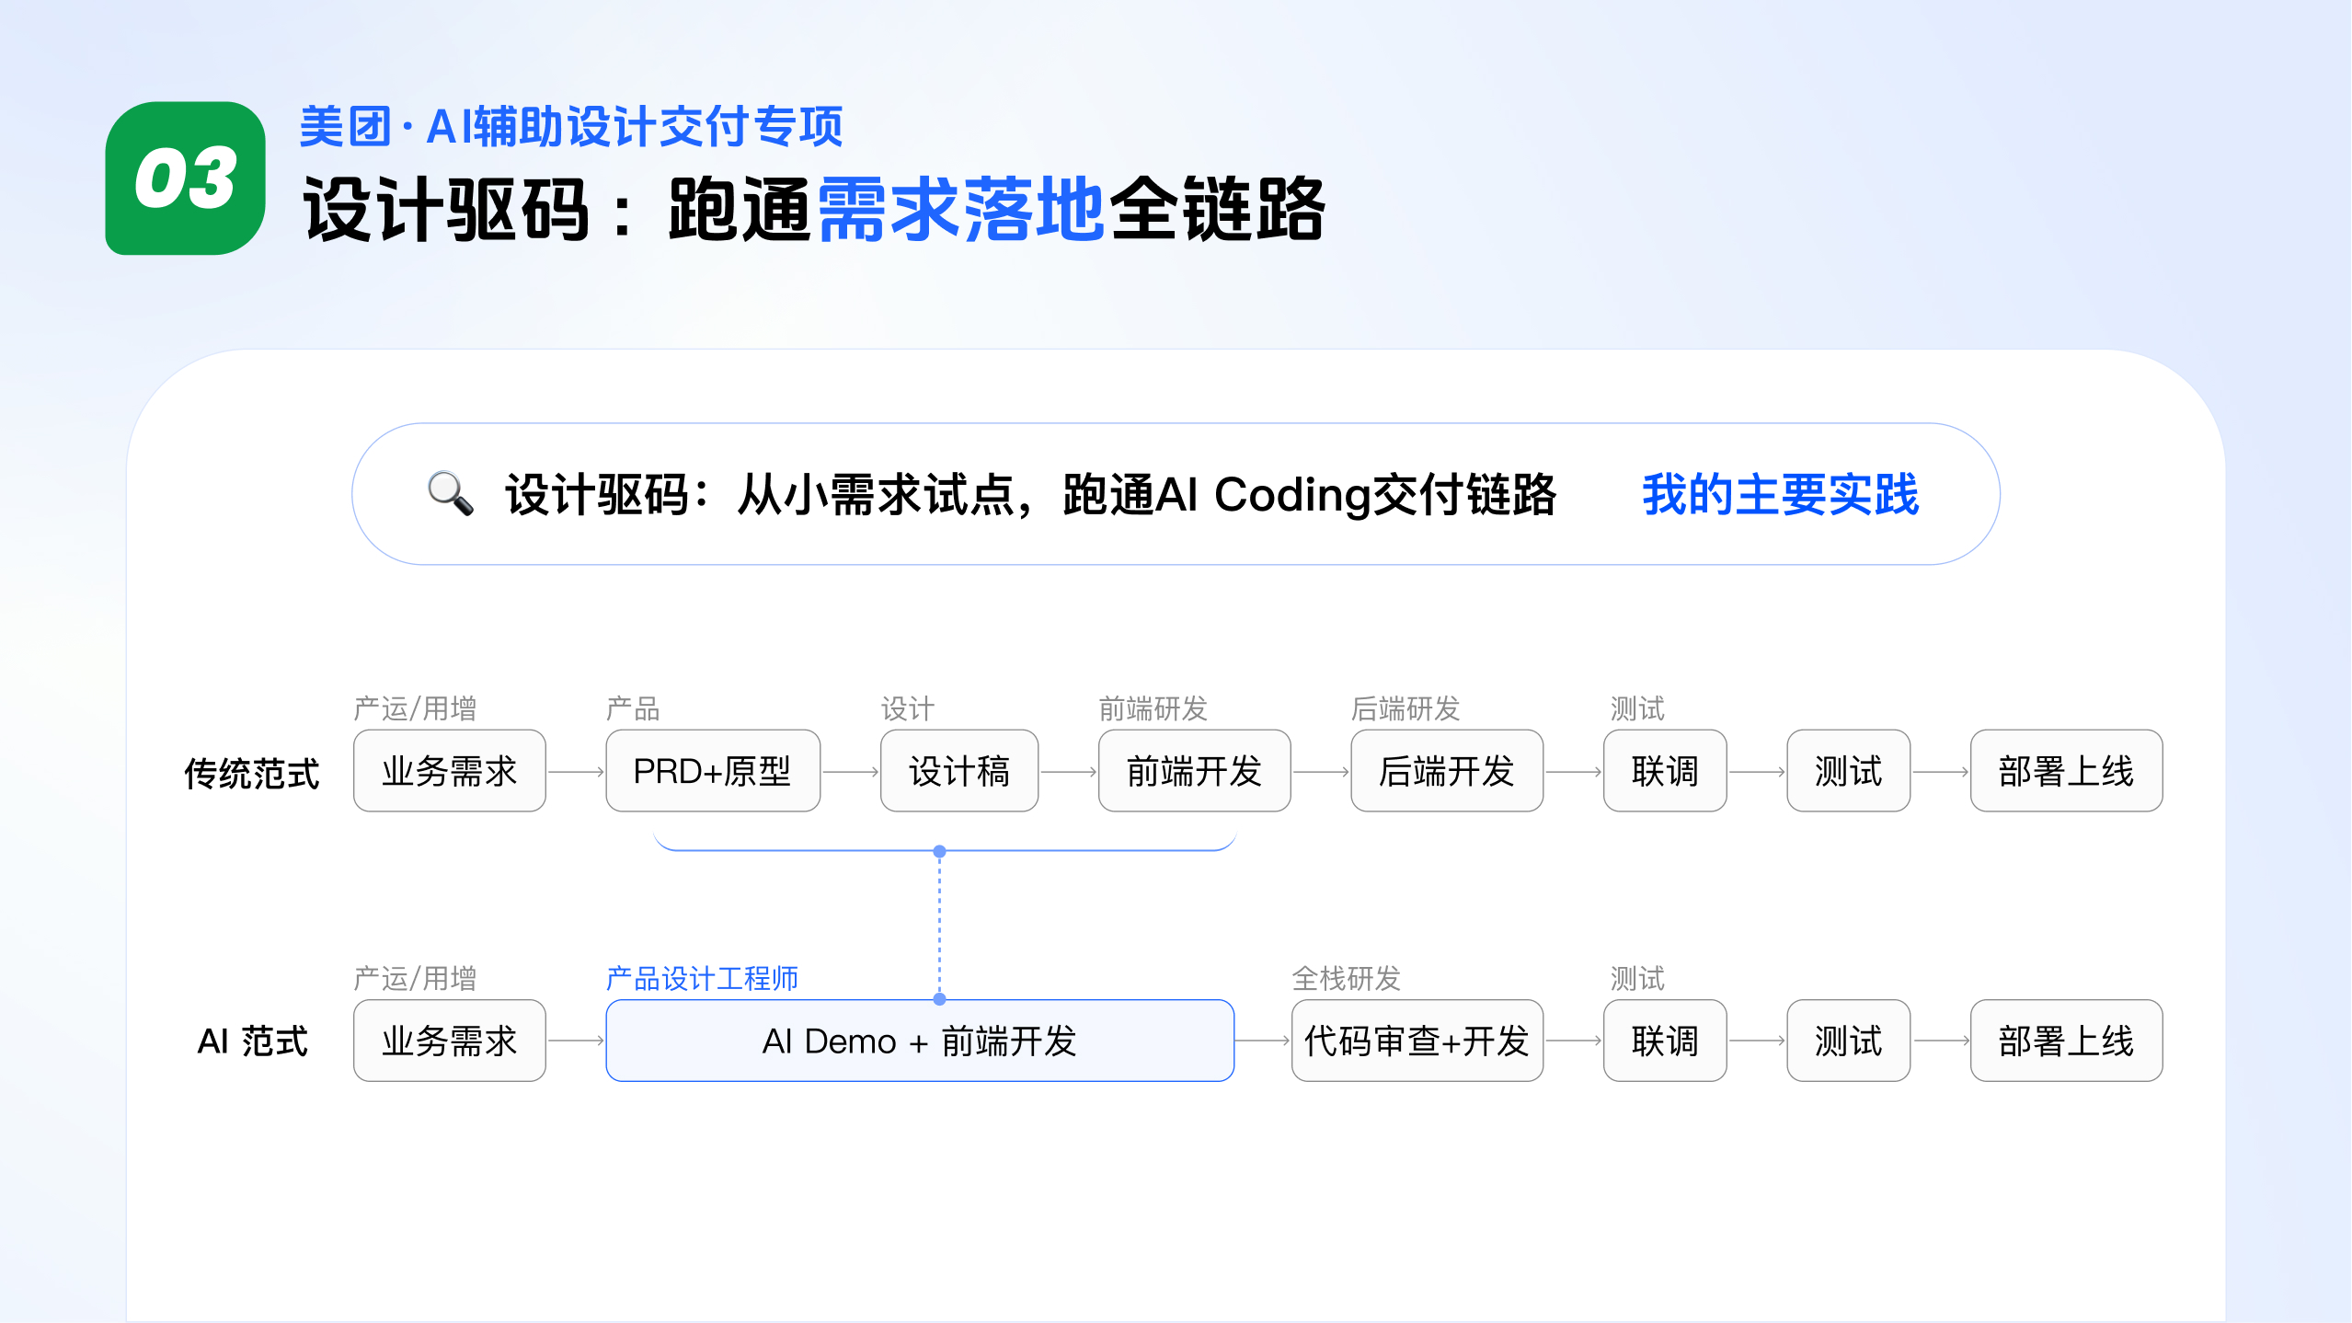Click the blue 产品设计工程师 role label

[702, 978]
